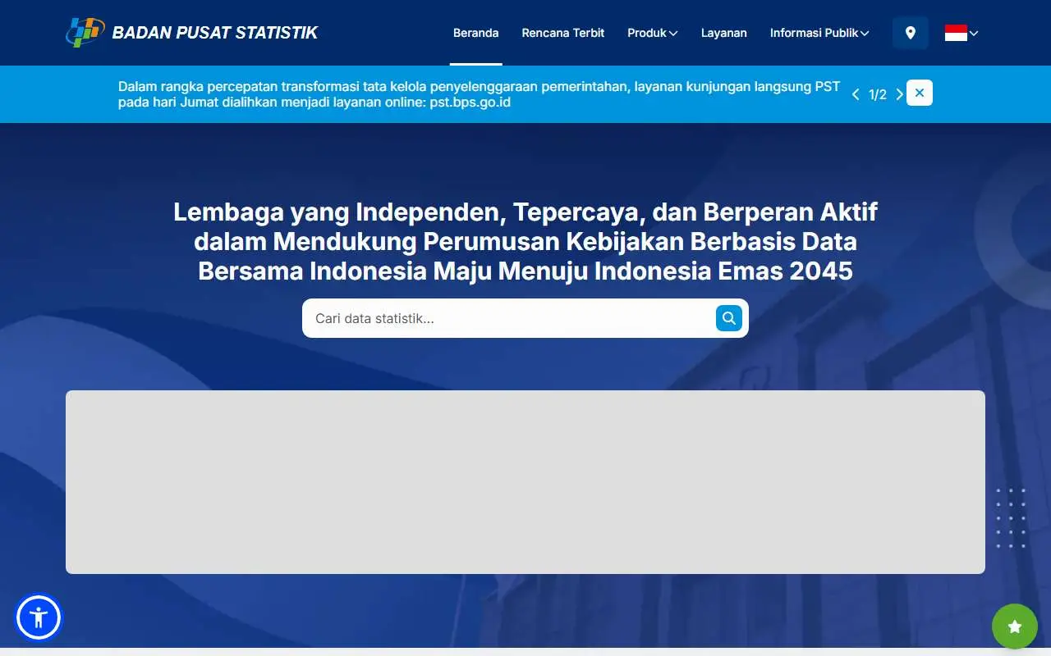Image resolution: width=1051 pixels, height=656 pixels.
Task: Dismiss the announcement banner
Action: [920, 93]
